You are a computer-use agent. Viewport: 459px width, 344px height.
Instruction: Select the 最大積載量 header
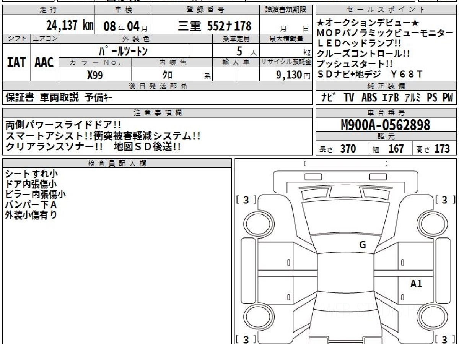[x=286, y=39]
